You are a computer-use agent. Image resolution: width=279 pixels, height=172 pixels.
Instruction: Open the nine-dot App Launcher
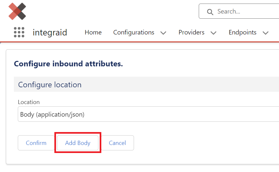(19, 32)
